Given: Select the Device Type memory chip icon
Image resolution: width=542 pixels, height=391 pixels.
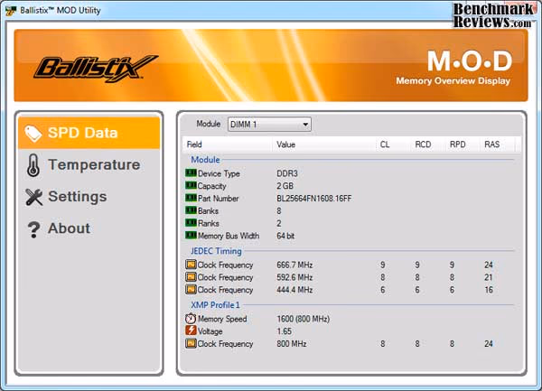Looking at the screenshot, I should pyautogui.click(x=191, y=172).
